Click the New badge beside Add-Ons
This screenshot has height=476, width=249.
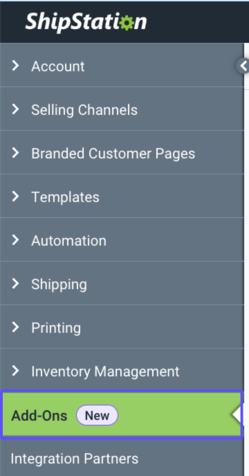(x=97, y=415)
